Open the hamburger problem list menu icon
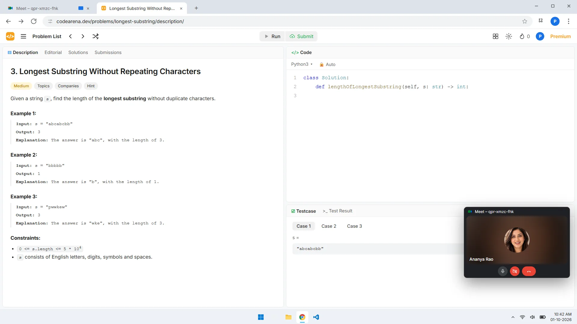577x324 pixels. (23, 36)
